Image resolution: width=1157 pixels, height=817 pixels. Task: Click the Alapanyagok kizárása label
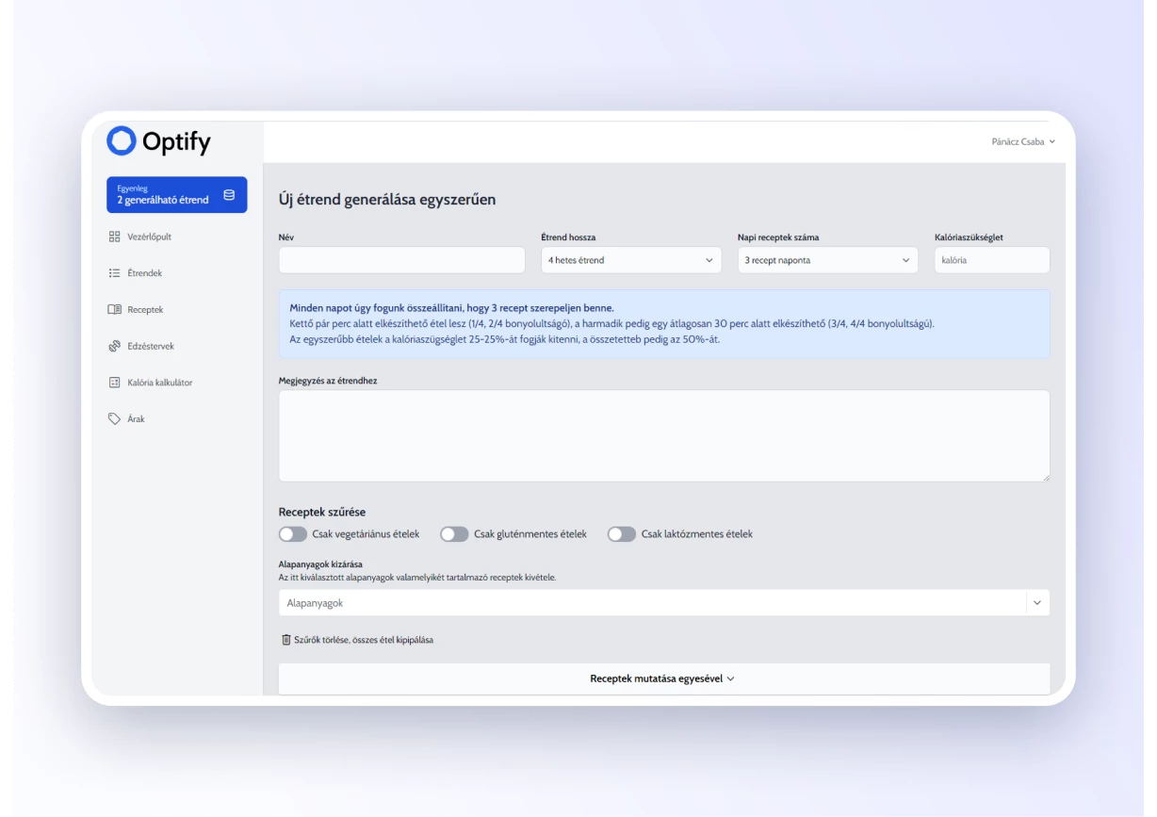[320, 564]
